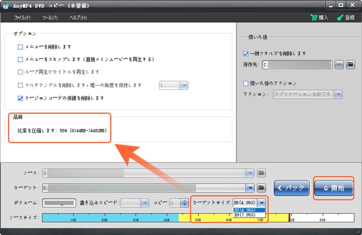Uncheck リージョンコードの保護を削除します checkbox
This screenshot has width=362, height=235.
(x=20, y=98)
